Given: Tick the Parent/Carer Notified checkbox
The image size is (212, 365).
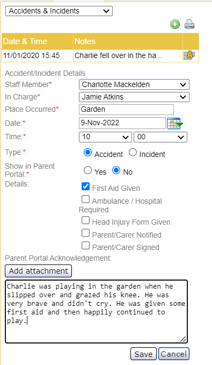Looking at the screenshot, I should (x=85, y=233).
